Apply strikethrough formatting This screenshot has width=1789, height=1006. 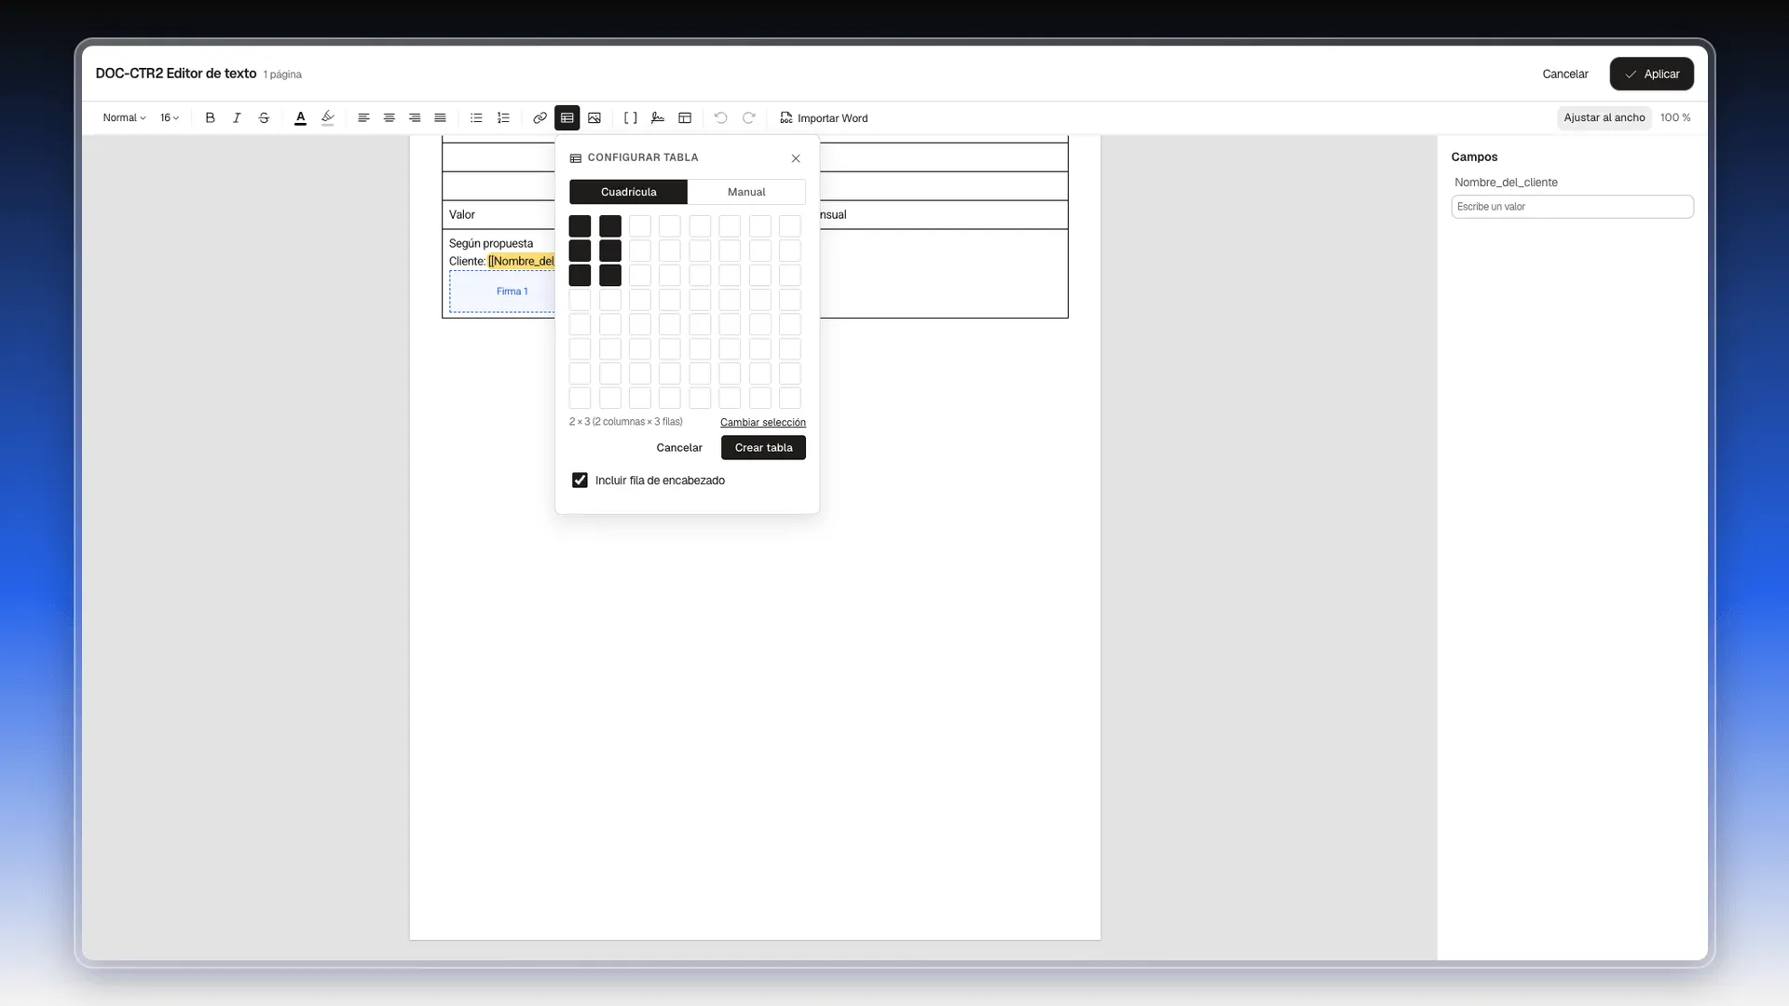264,118
